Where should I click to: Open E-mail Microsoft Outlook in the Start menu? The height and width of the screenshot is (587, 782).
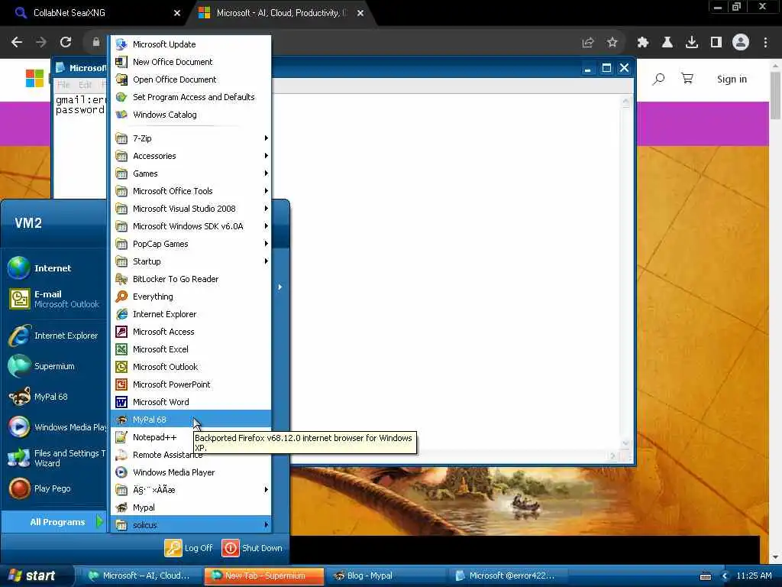tap(54, 299)
